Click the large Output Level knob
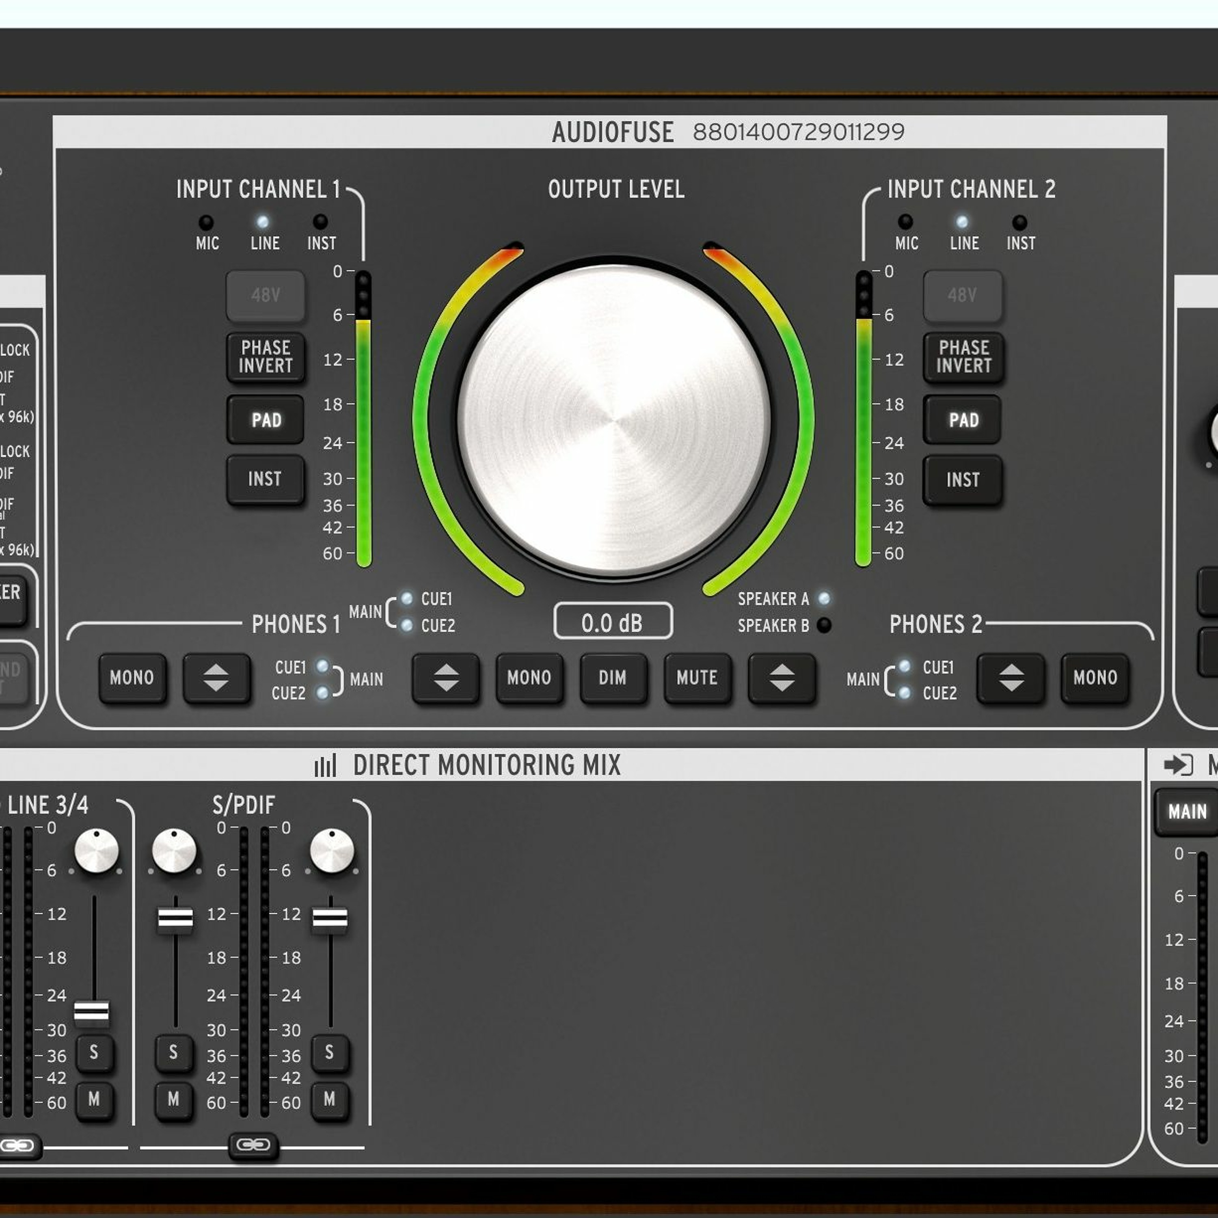1218x1218 pixels. (x=613, y=419)
